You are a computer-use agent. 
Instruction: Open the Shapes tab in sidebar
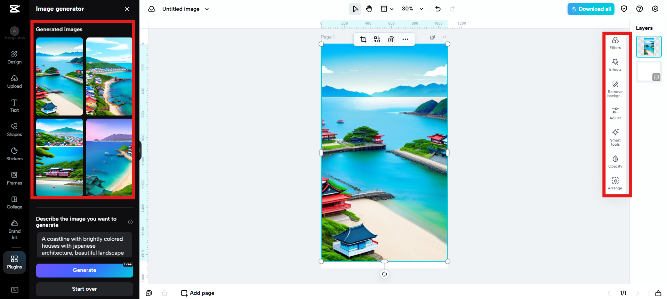pyautogui.click(x=14, y=129)
